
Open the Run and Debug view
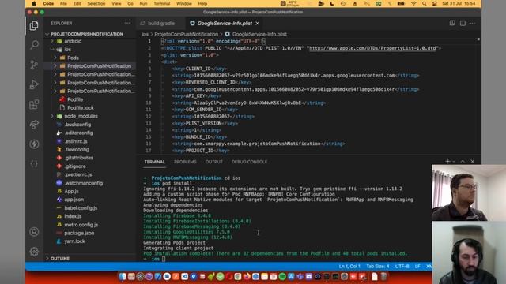[34, 84]
